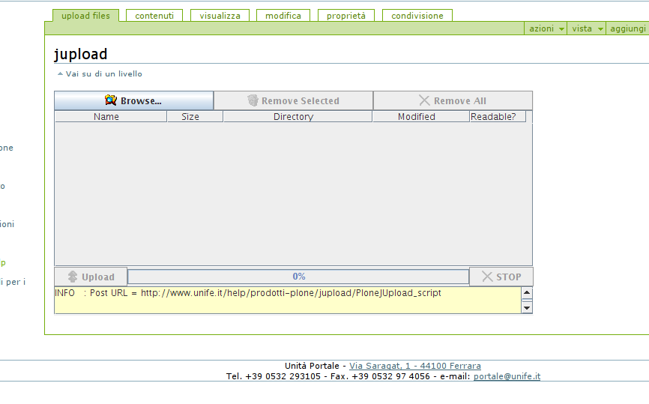Click the up-arrow beside Vai su di un livello
Screen dimensions: 649x404
tap(61, 74)
